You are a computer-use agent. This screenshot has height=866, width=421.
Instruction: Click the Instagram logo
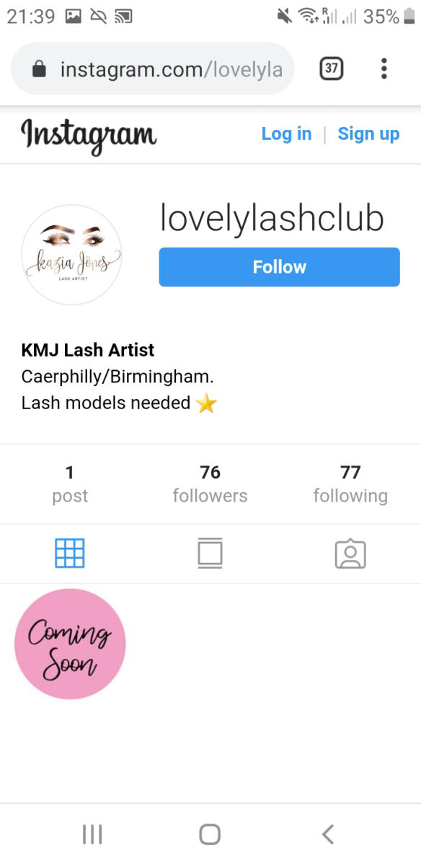point(89,135)
